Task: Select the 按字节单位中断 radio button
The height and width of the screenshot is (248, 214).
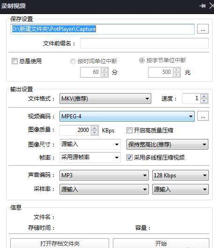Action: point(142,60)
